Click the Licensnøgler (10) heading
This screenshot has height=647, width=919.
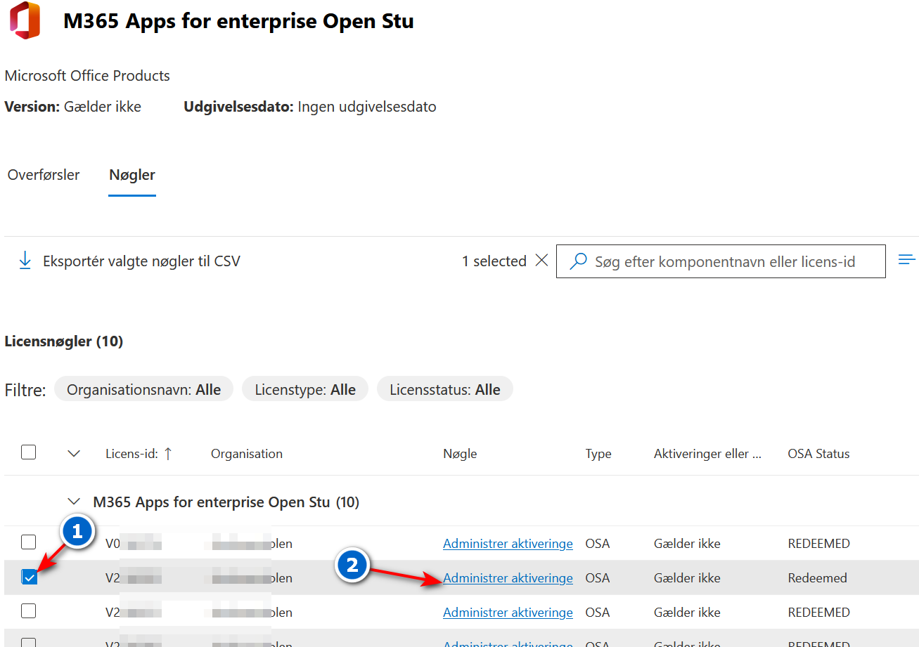coord(64,341)
